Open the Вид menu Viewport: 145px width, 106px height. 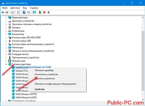(25, 8)
